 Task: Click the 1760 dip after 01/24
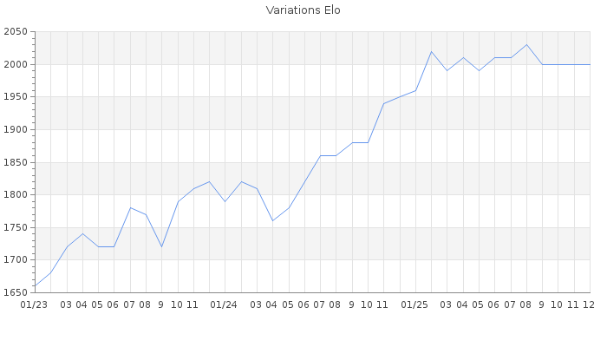[x=272, y=220]
